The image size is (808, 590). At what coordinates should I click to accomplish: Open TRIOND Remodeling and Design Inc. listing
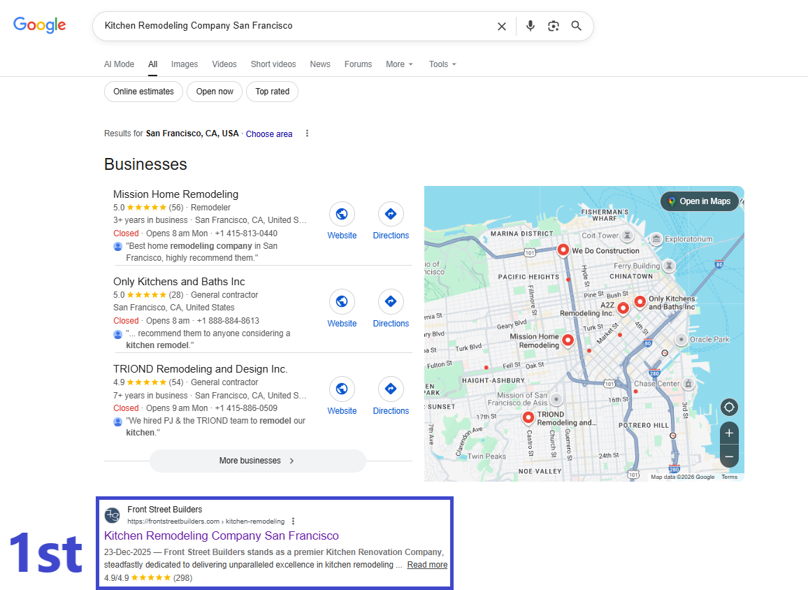(201, 370)
